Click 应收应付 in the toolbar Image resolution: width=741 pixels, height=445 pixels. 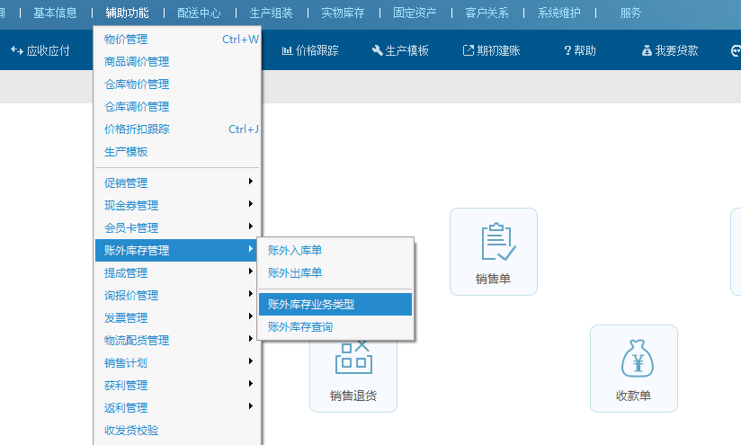point(40,50)
